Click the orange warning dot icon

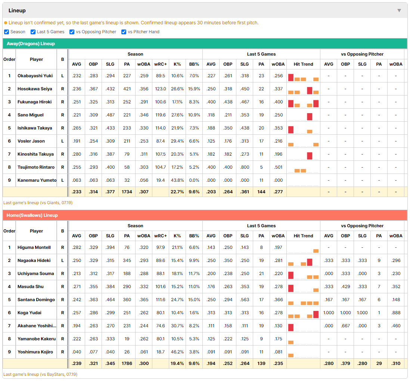(x=6, y=23)
